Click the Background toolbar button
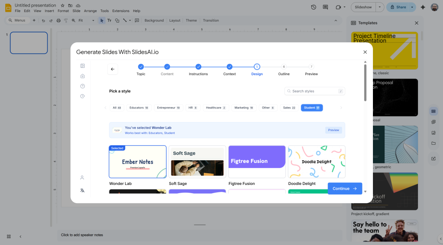 click(x=154, y=20)
